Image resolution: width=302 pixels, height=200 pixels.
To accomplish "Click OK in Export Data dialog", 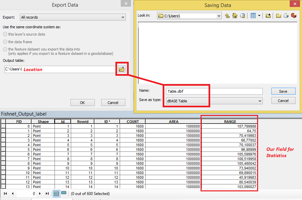I will [82, 103].
